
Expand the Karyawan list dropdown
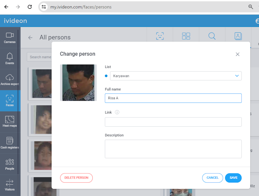click(x=176, y=76)
